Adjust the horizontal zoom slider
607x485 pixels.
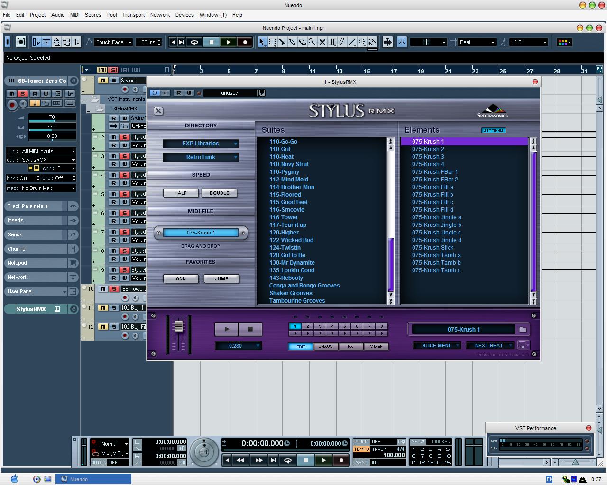(575, 462)
